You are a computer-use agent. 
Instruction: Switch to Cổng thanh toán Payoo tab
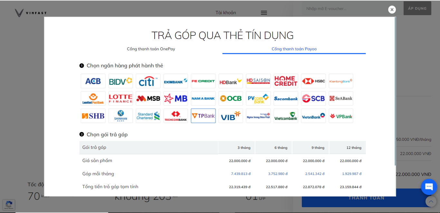(x=294, y=49)
